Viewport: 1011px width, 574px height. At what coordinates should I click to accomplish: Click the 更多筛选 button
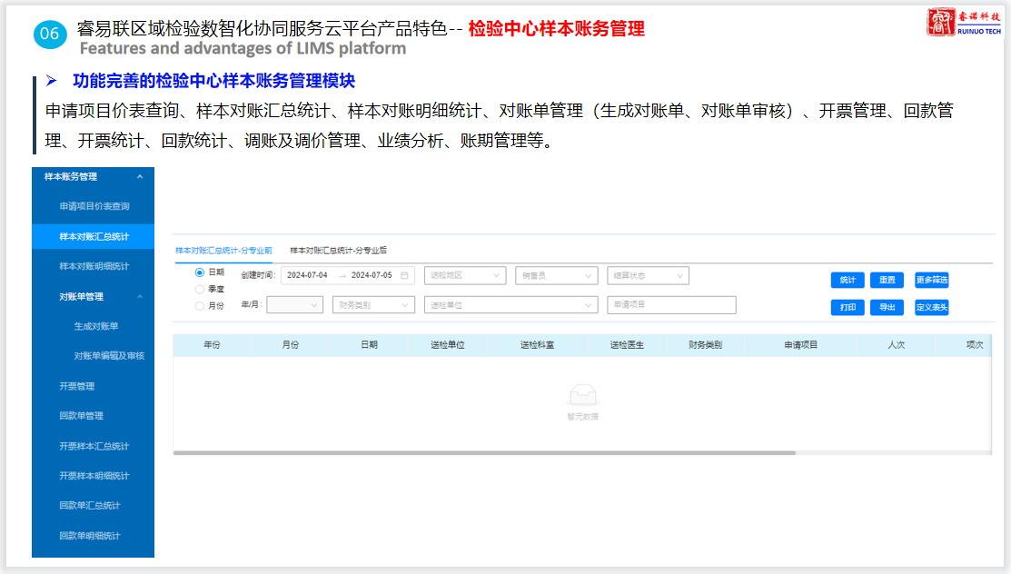pos(931,280)
